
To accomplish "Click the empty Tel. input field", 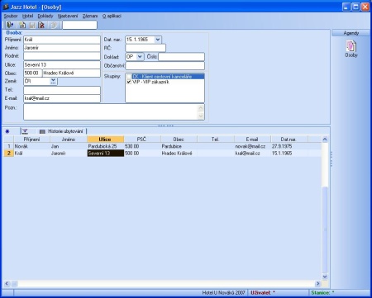I will click(62, 90).
